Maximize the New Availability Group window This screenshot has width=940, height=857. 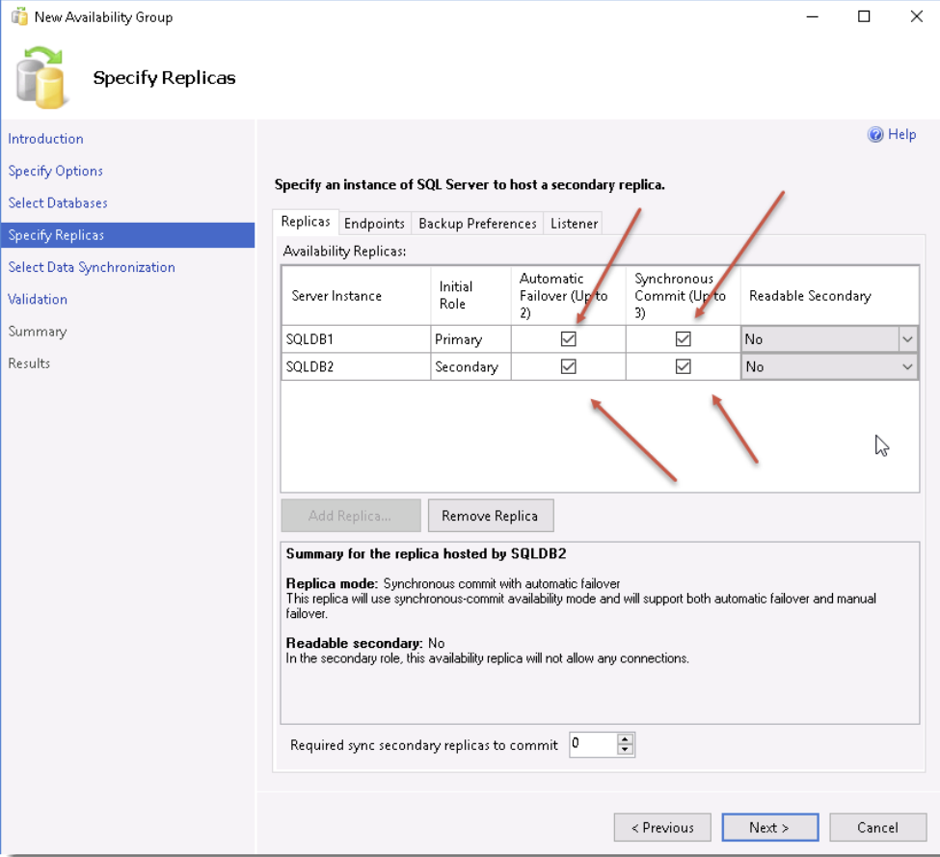[x=864, y=16]
